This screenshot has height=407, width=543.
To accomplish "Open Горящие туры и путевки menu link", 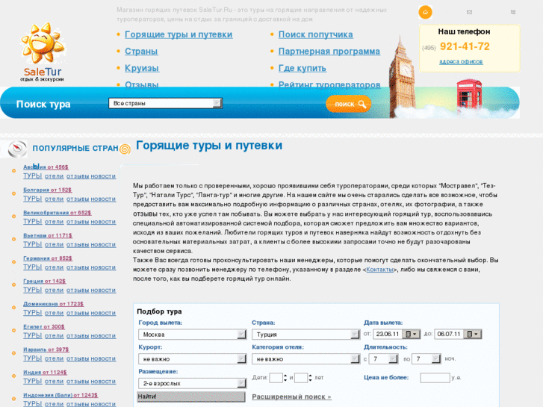I will tap(179, 34).
